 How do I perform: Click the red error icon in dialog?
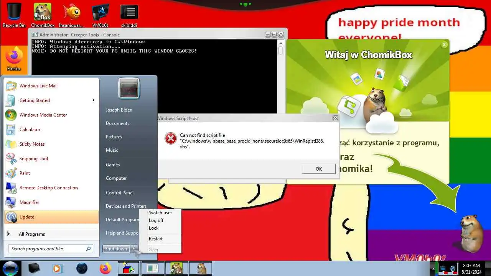click(171, 138)
